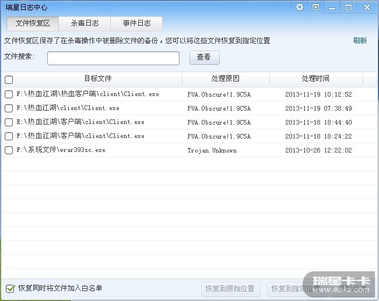Select file path F:\热血江湖\热血客户端\client\Client.exe
This screenshot has width=379, height=301.
[87, 94]
